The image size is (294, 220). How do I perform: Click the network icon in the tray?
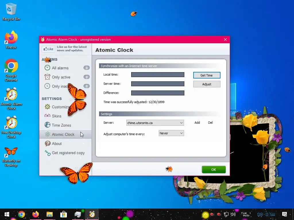pyautogui.click(x=226, y=214)
